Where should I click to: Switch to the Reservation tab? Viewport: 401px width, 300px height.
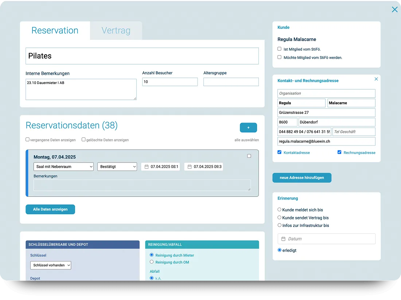pyautogui.click(x=55, y=30)
